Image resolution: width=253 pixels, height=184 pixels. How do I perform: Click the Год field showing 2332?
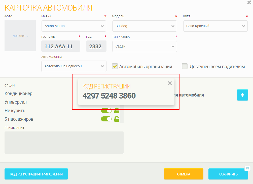coord(96,46)
